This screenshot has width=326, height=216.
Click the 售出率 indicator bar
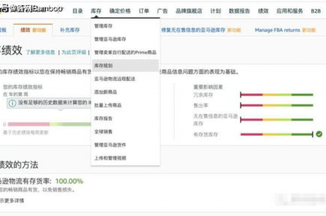[277, 105]
